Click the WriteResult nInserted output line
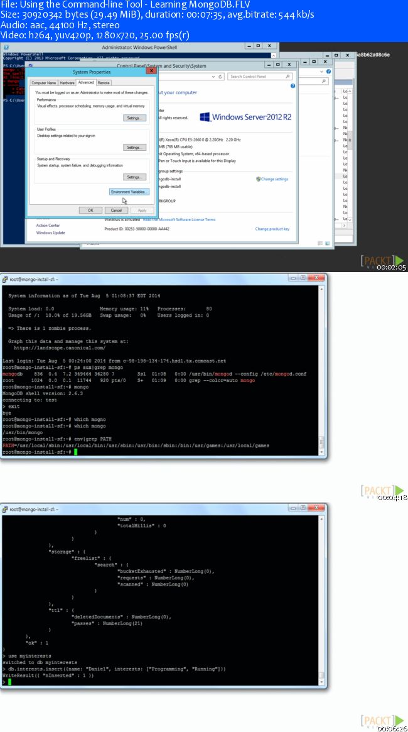The height and width of the screenshot is (732, 408). (x=48, y=676)
